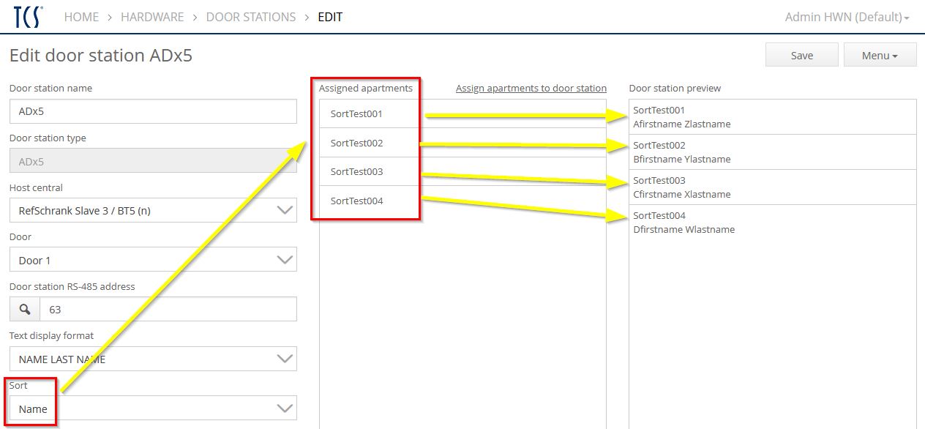Click the Door station name field
The height and width of the screenshot is (429, 925).
coord(153,112)
